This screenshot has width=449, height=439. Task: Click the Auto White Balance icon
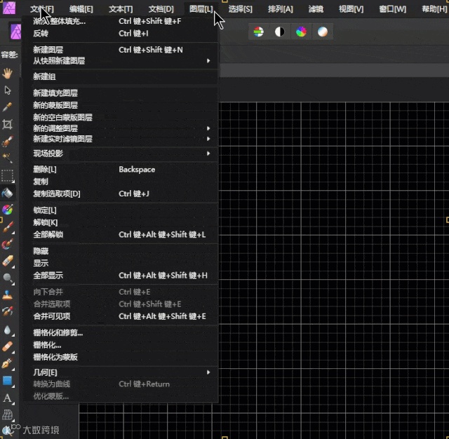pos(323,32)
